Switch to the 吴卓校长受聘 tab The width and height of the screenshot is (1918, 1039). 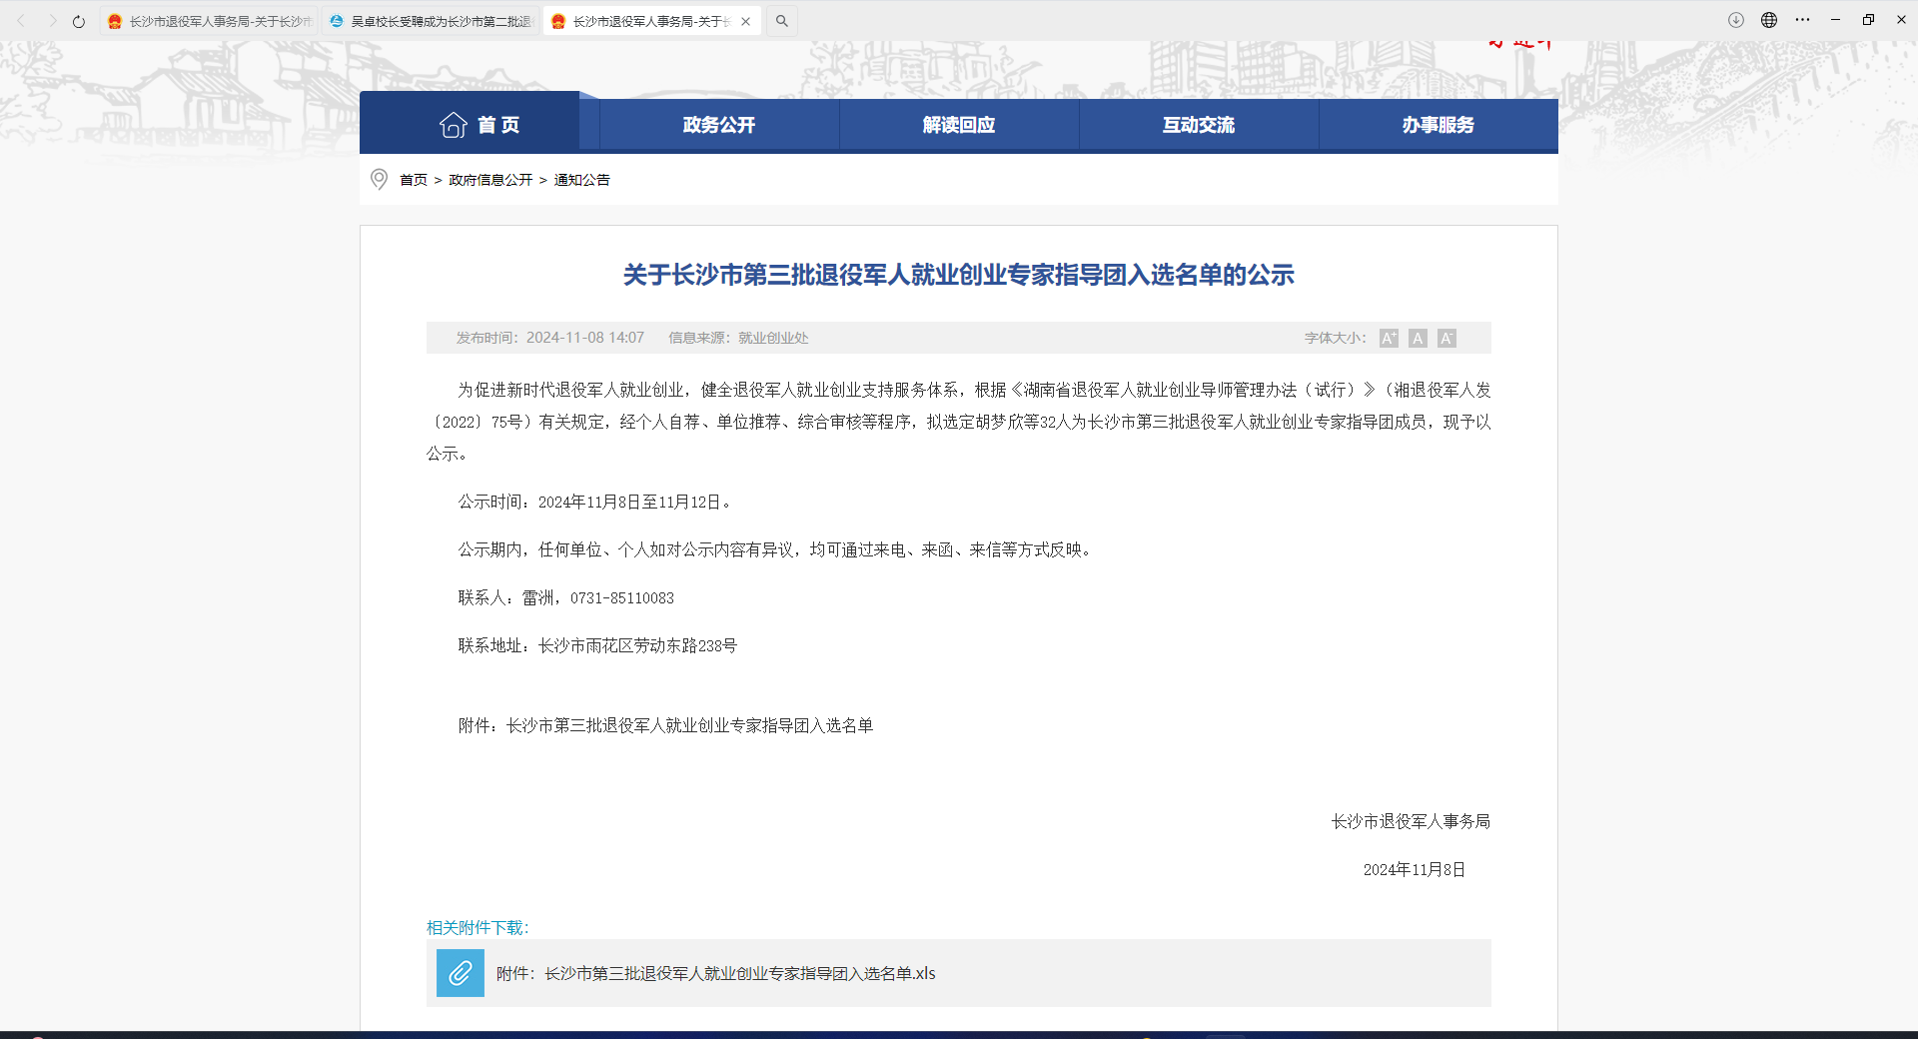[x=432, y=21]
